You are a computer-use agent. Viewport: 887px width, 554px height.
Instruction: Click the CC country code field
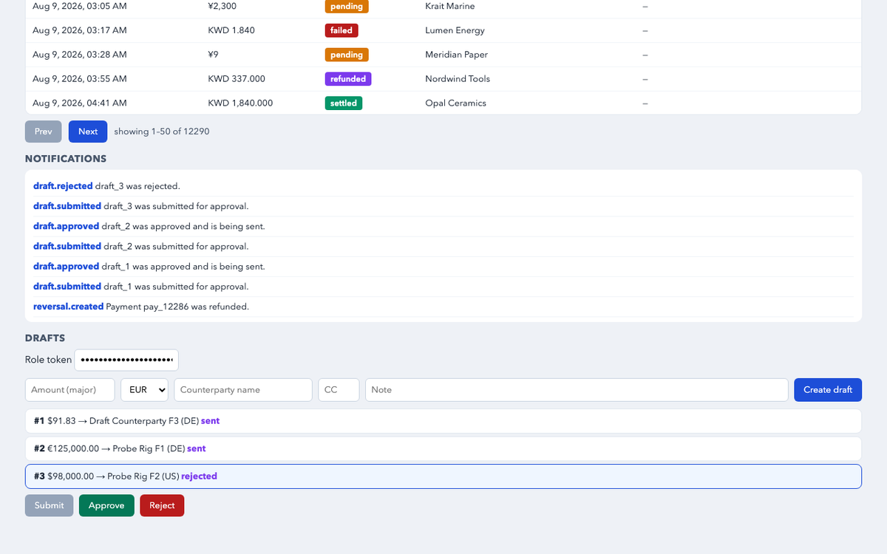339,390
